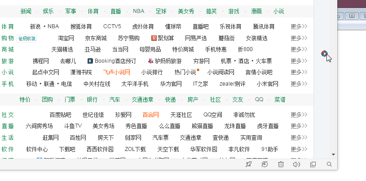366x181 pixels.
Task: Mute sound with the speaker icon
Action: pos(296,164)
